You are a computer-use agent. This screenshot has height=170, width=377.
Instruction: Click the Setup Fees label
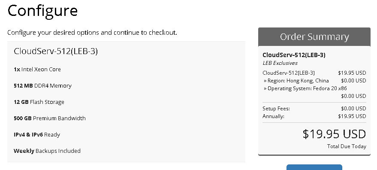pyautogui.click(x=276, y=109)
